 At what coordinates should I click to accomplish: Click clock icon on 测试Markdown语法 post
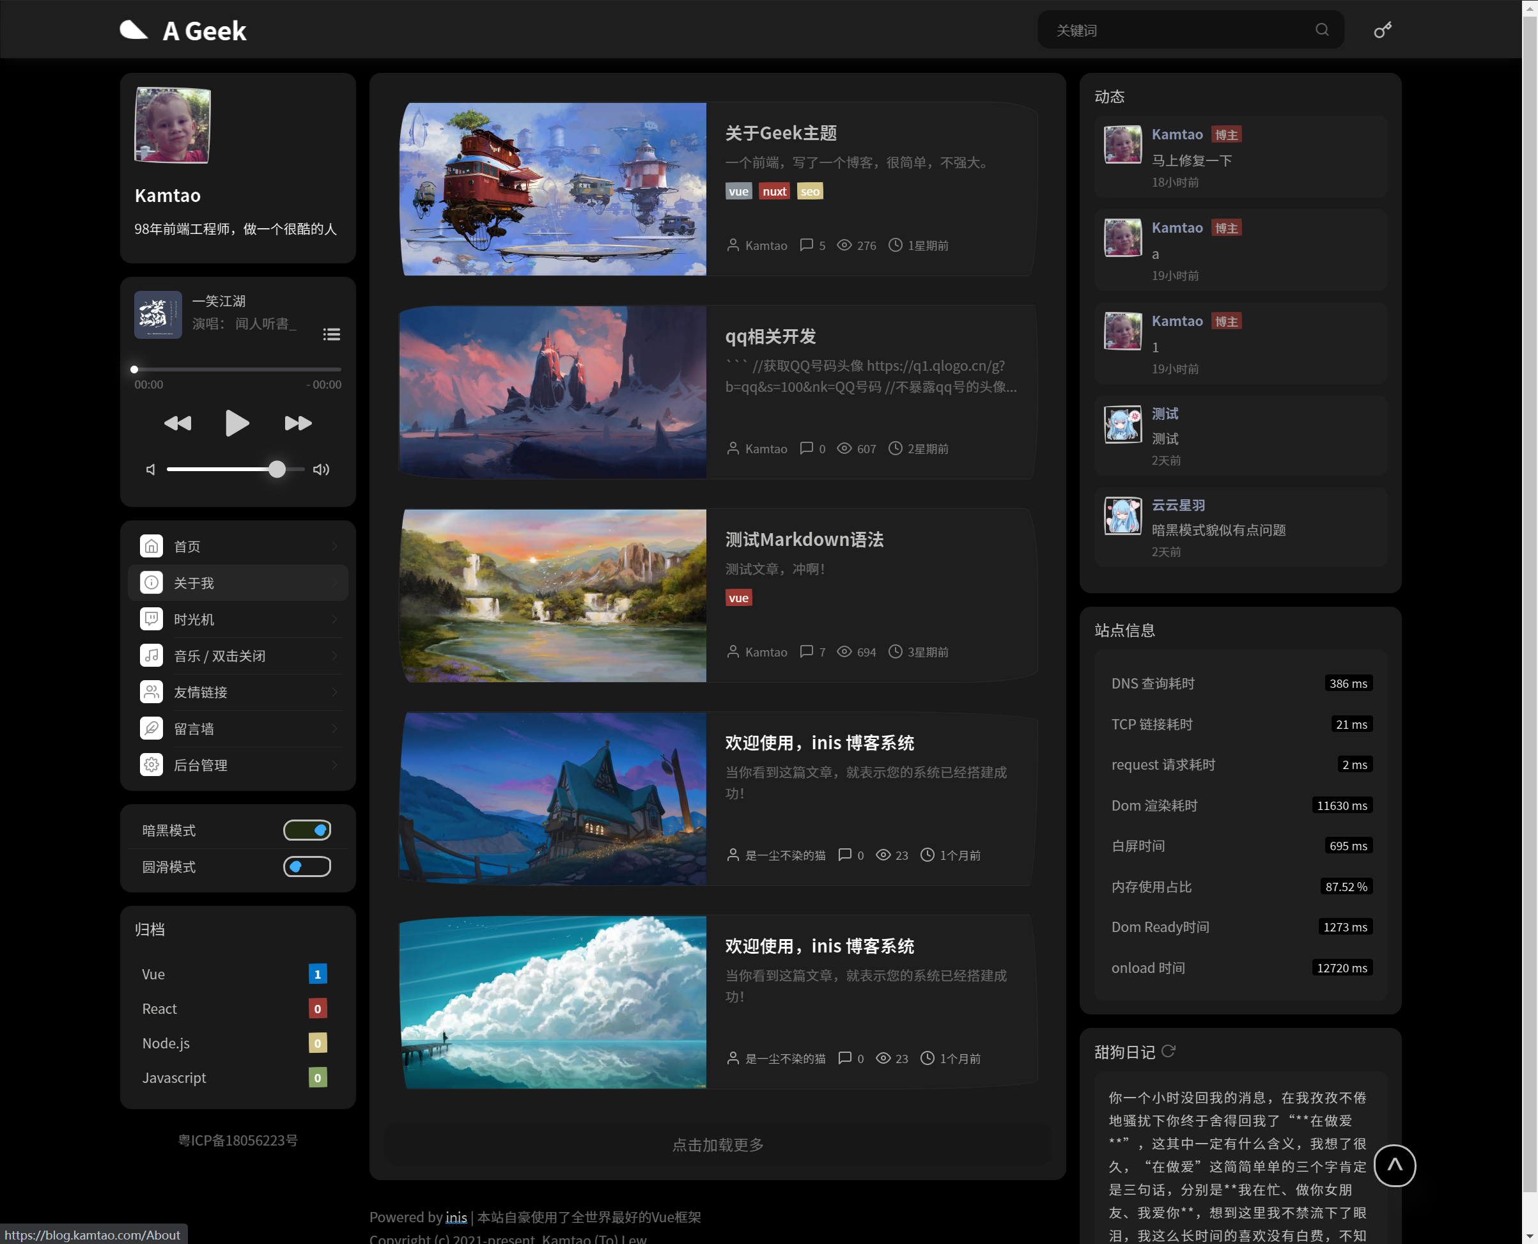[x=895, y=651]
